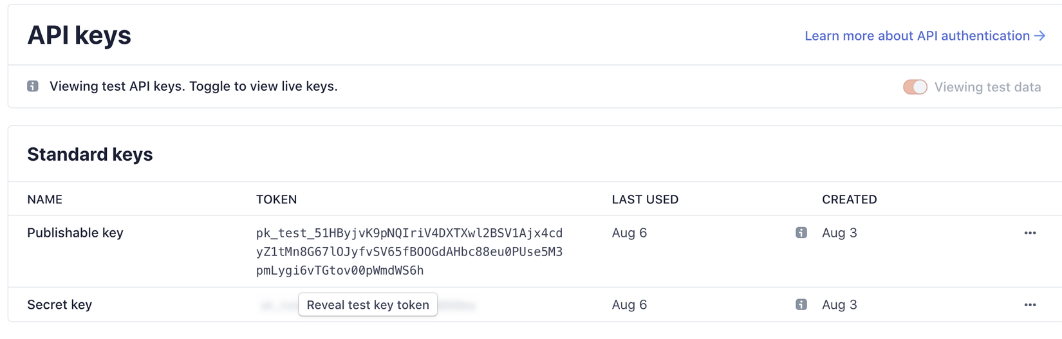Click info icon in Secret key row
The height and width of the screenshot is (339, 1062).
point(801,304)
